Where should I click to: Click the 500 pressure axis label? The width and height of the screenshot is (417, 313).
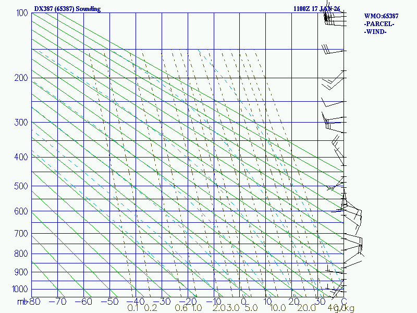[21, 186]
